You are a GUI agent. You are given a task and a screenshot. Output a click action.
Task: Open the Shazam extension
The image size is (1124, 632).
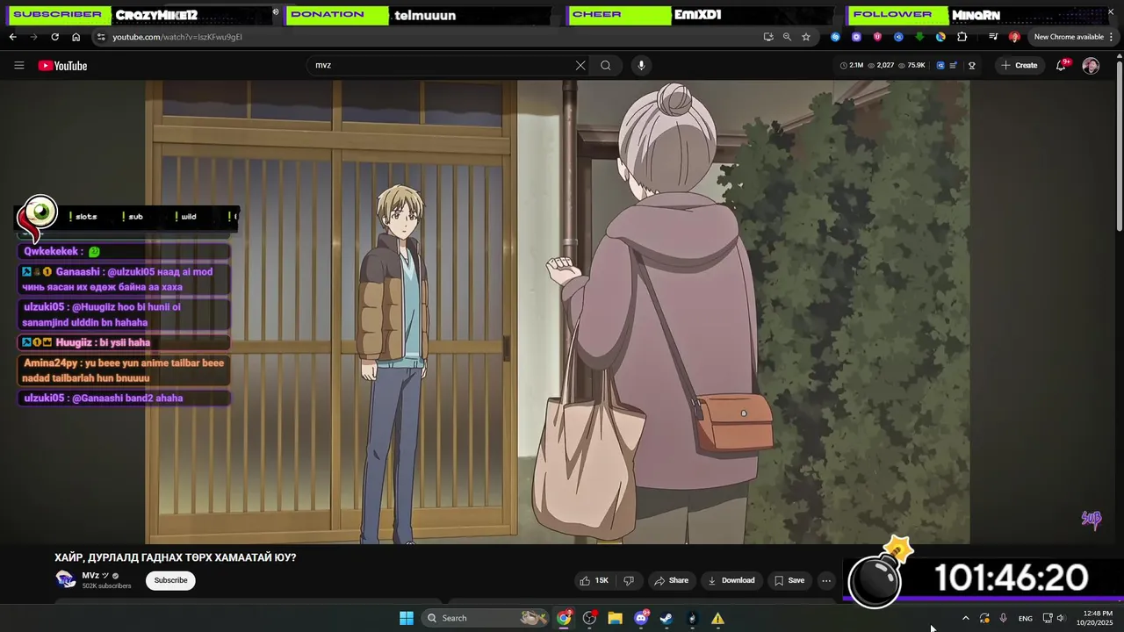pyautogui.click(x=835, y=37)
